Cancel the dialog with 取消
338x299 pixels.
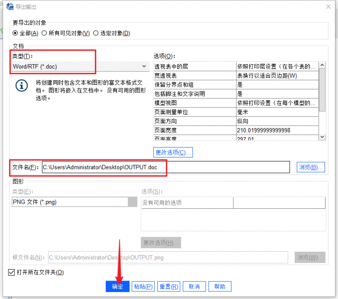[x=194, y=286]
